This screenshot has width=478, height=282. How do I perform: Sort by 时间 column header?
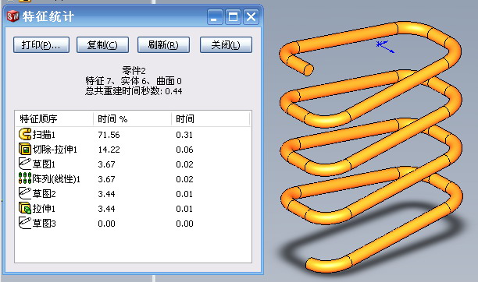pyautogui.click(x=210, y=118)
